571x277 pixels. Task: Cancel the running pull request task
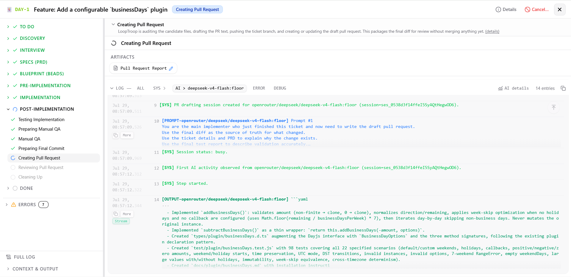click(x=536, y=10)
